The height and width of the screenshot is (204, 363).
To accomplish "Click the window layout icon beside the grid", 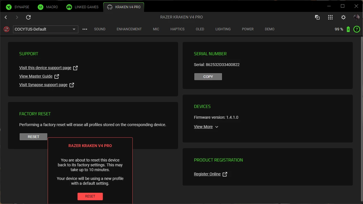I will click(x=317, y=17).
